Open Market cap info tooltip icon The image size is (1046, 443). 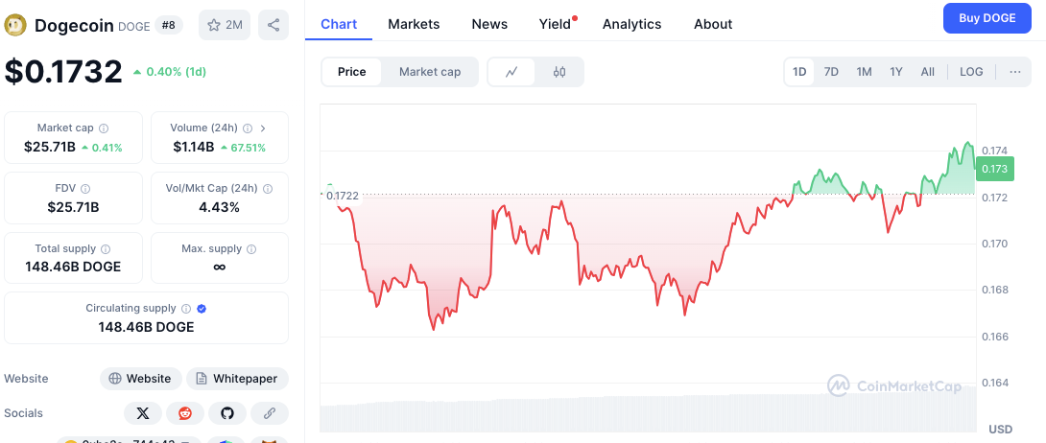point(104,128)
